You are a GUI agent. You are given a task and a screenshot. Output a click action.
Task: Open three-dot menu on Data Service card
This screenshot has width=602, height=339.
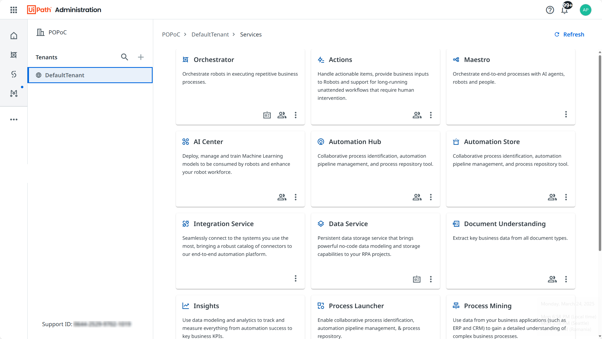pyautogui.click(x=431, y=279)
